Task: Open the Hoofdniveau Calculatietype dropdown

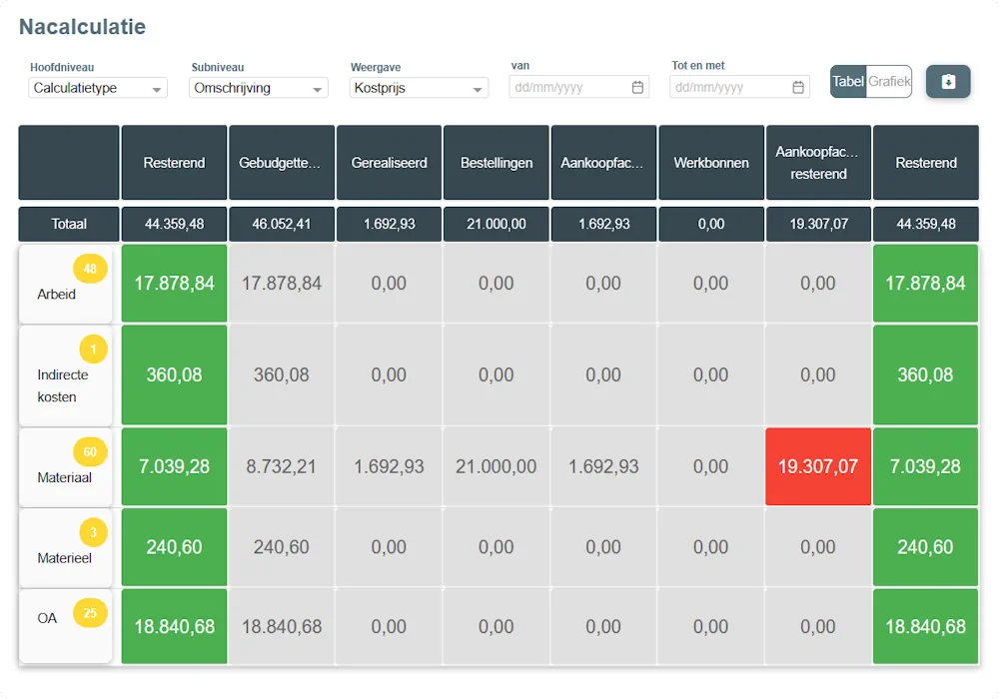Action: [x=98, y=88]
